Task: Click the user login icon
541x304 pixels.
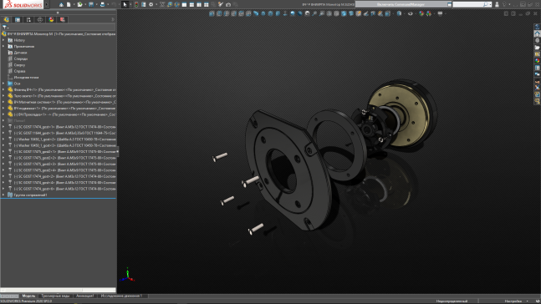Action: click(x=497, y=4)
